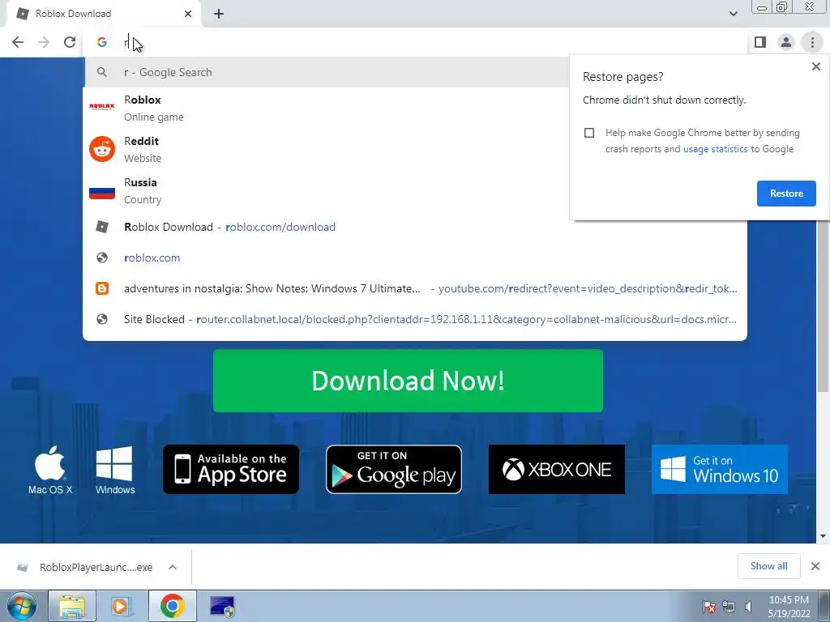Screen dimensions: 830x622
Task: Open Windows Media Player from the taskbar
Action: tap(122, 606)
